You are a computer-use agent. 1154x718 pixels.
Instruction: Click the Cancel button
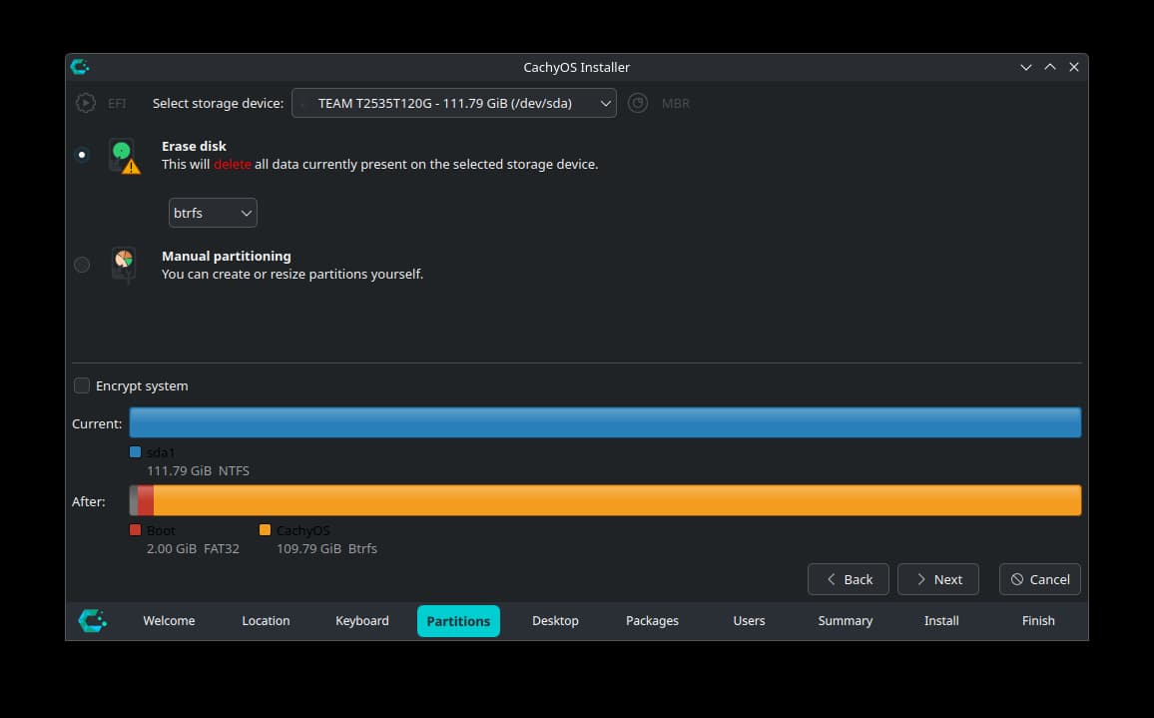coord(1040,579)
